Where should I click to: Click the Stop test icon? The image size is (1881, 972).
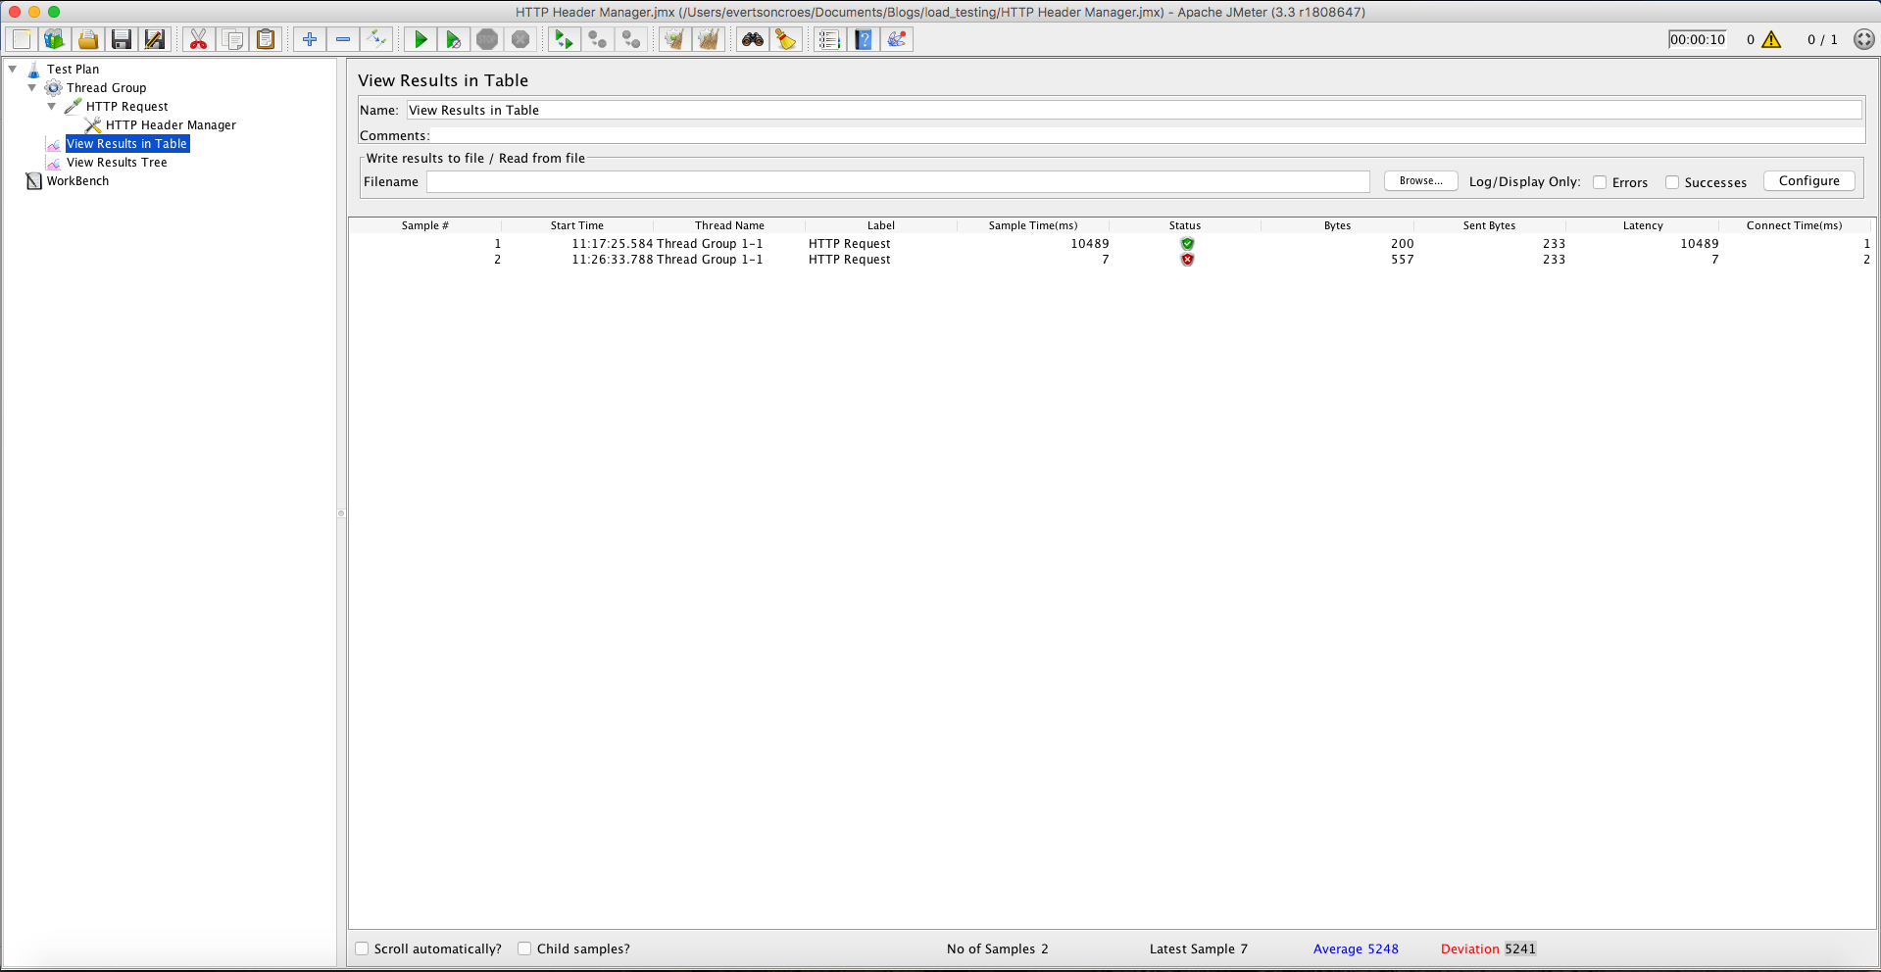click(487, 39)
